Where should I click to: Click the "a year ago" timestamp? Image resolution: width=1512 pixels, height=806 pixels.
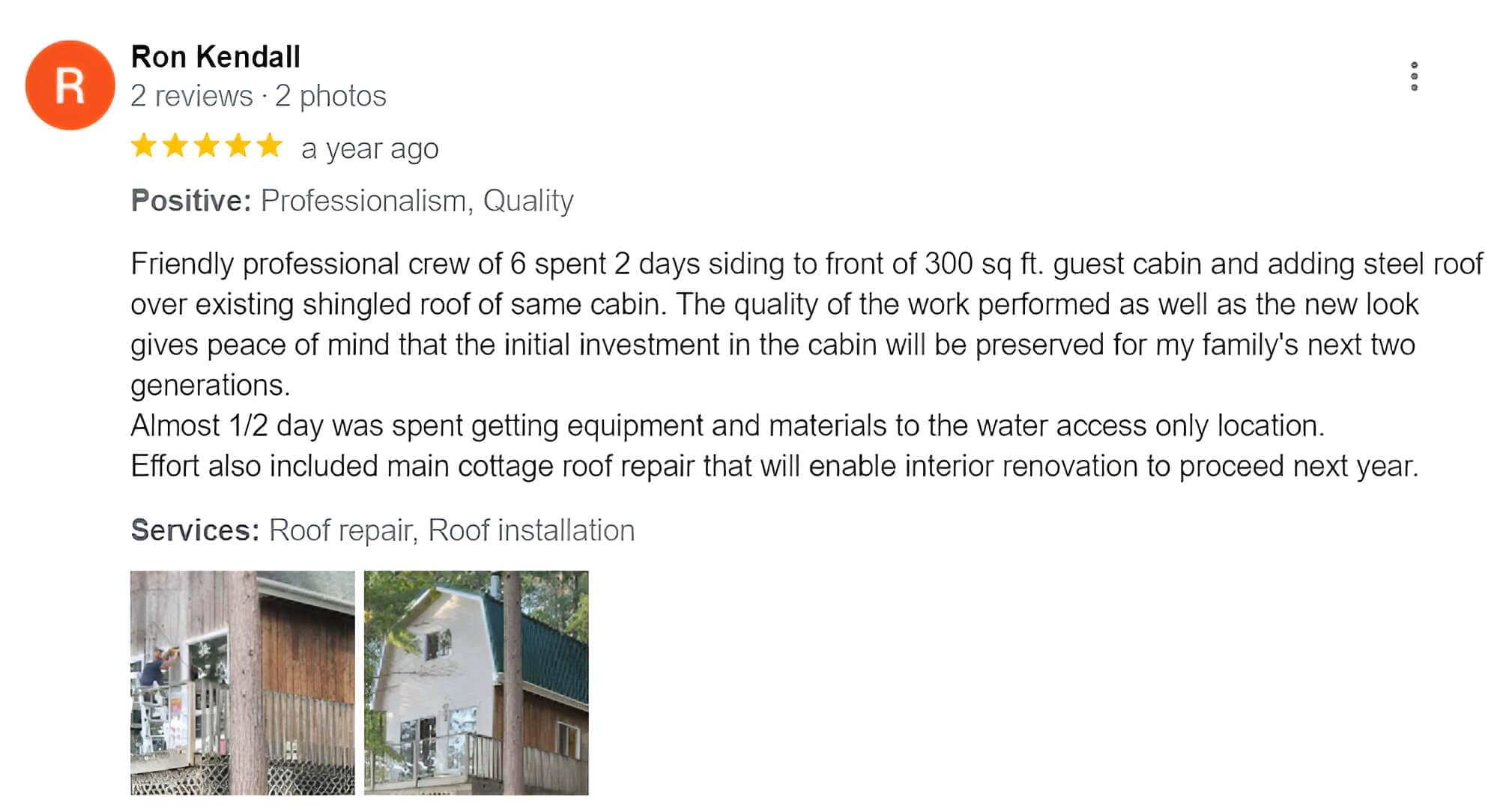click(x=369, y=148)
